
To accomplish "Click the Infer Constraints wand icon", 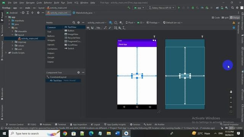I will 110,28.
